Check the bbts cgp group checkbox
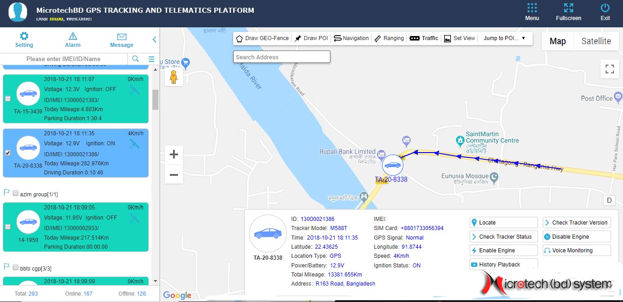623x302 pixels. tap(16, 268)
